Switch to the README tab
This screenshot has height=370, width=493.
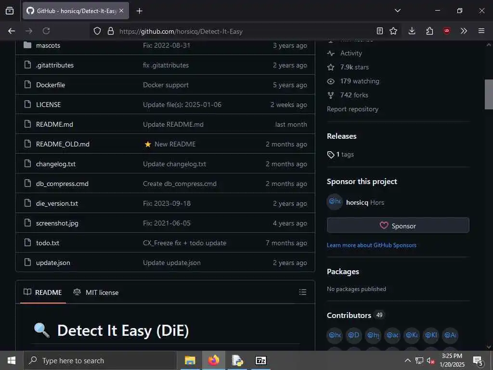point(43,292)
